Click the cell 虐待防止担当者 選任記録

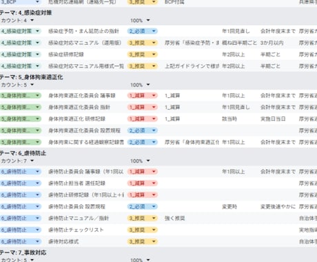click(x=76, y=183)
